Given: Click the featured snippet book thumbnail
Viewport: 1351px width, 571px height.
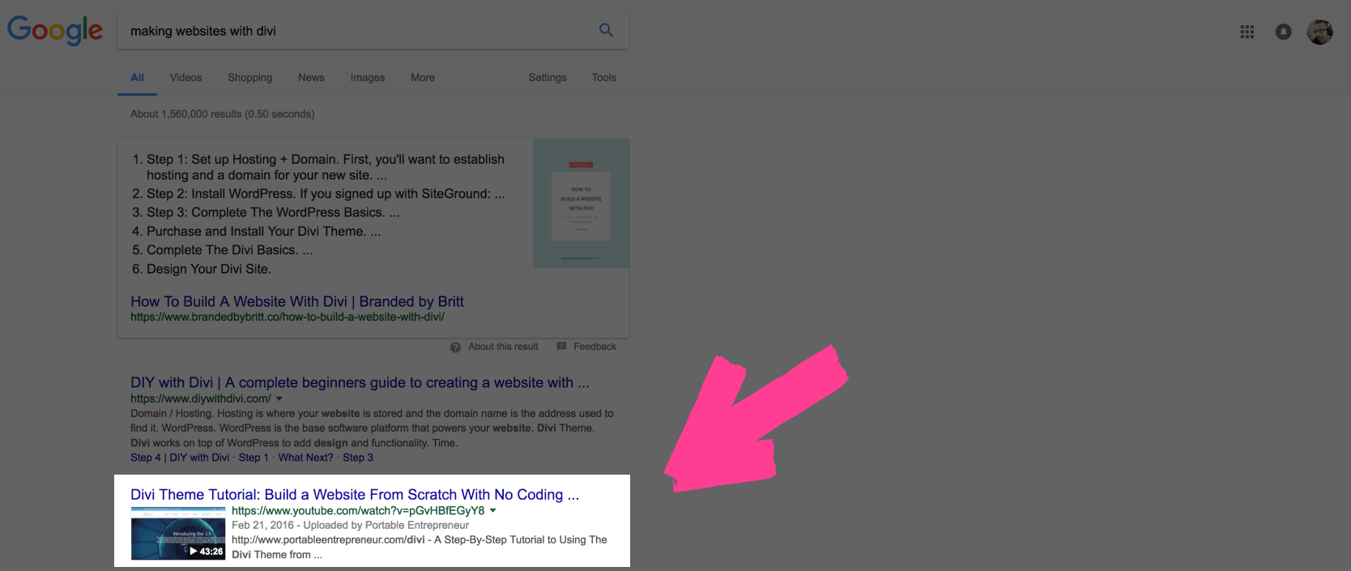Looking at the screenshot, I should [581, 203].
